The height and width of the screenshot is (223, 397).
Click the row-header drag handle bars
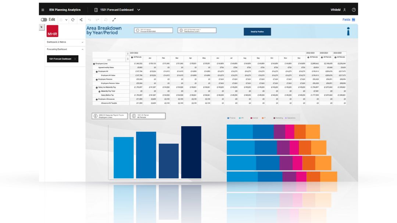109,60
